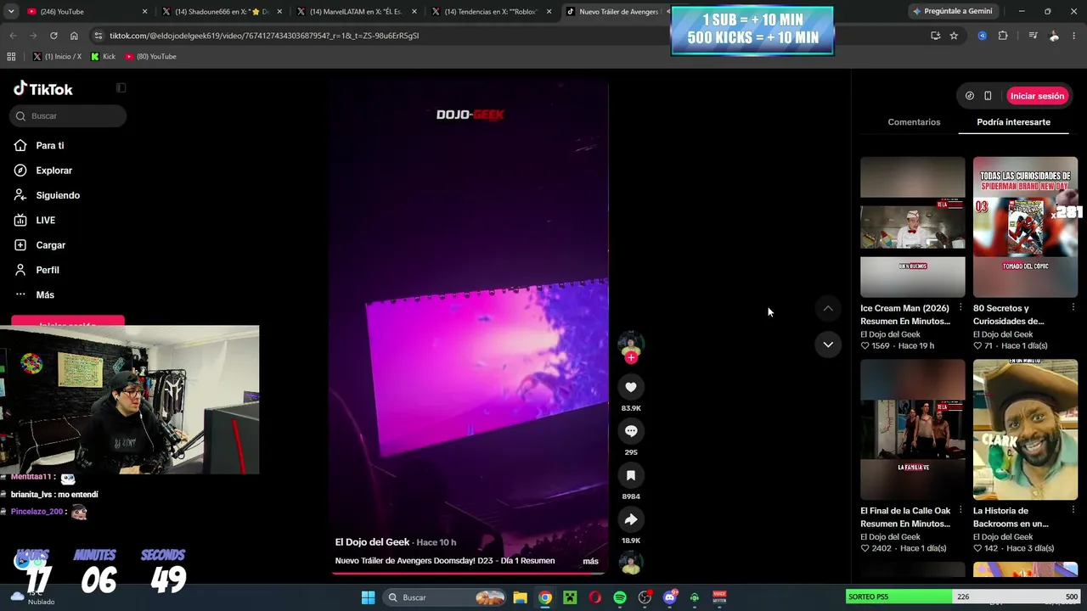
Task: Open Spotify from the taskbar
Action: tap(620, 597)
